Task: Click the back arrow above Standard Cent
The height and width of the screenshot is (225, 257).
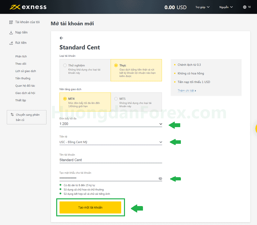Action: 61,38
